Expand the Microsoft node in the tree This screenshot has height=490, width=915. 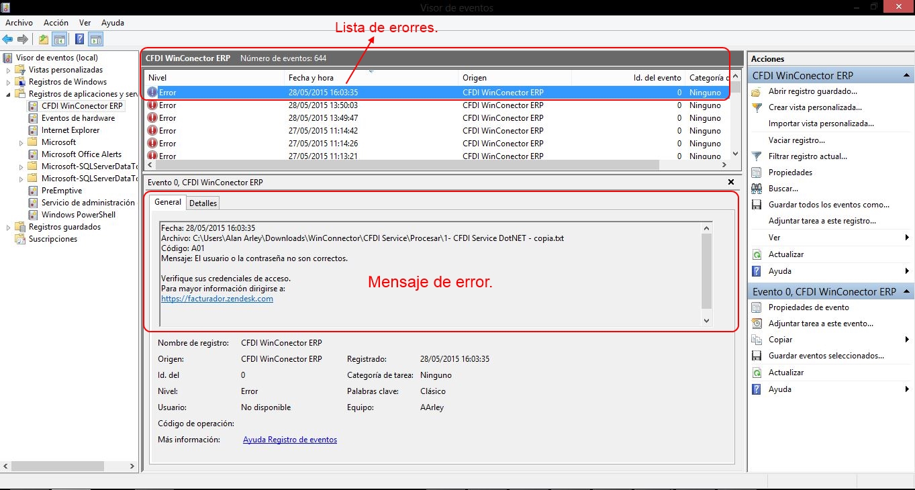[20, 142]
